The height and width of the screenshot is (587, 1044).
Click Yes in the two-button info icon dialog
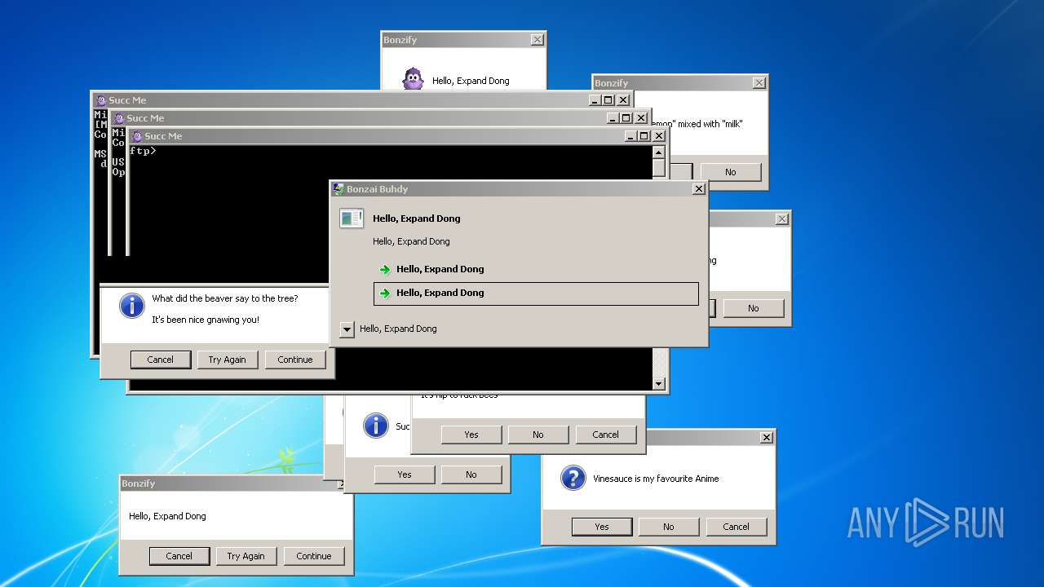[x=405, y=474]
